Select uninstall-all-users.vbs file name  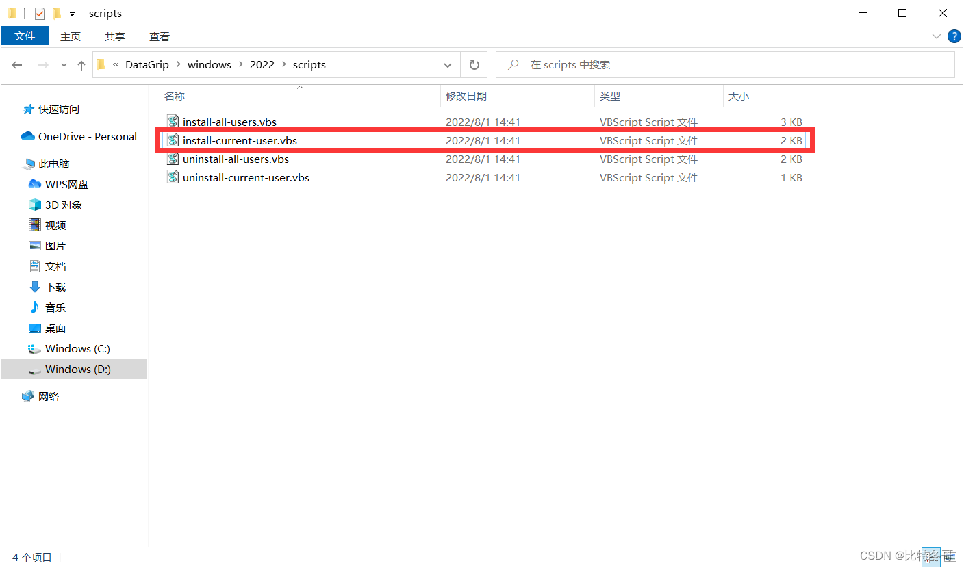[236, 159]
